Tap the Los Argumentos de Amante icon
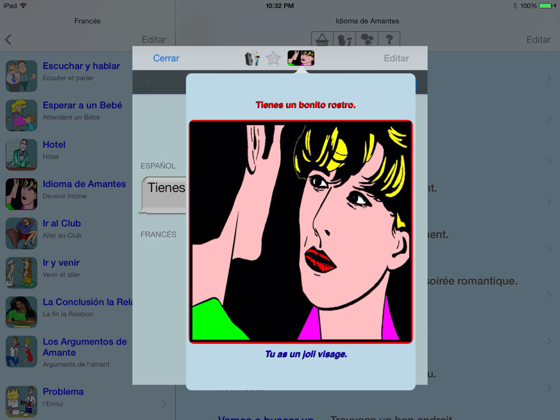Image resolution: width=560 pixels, height=420 pixels. [21, 352]
